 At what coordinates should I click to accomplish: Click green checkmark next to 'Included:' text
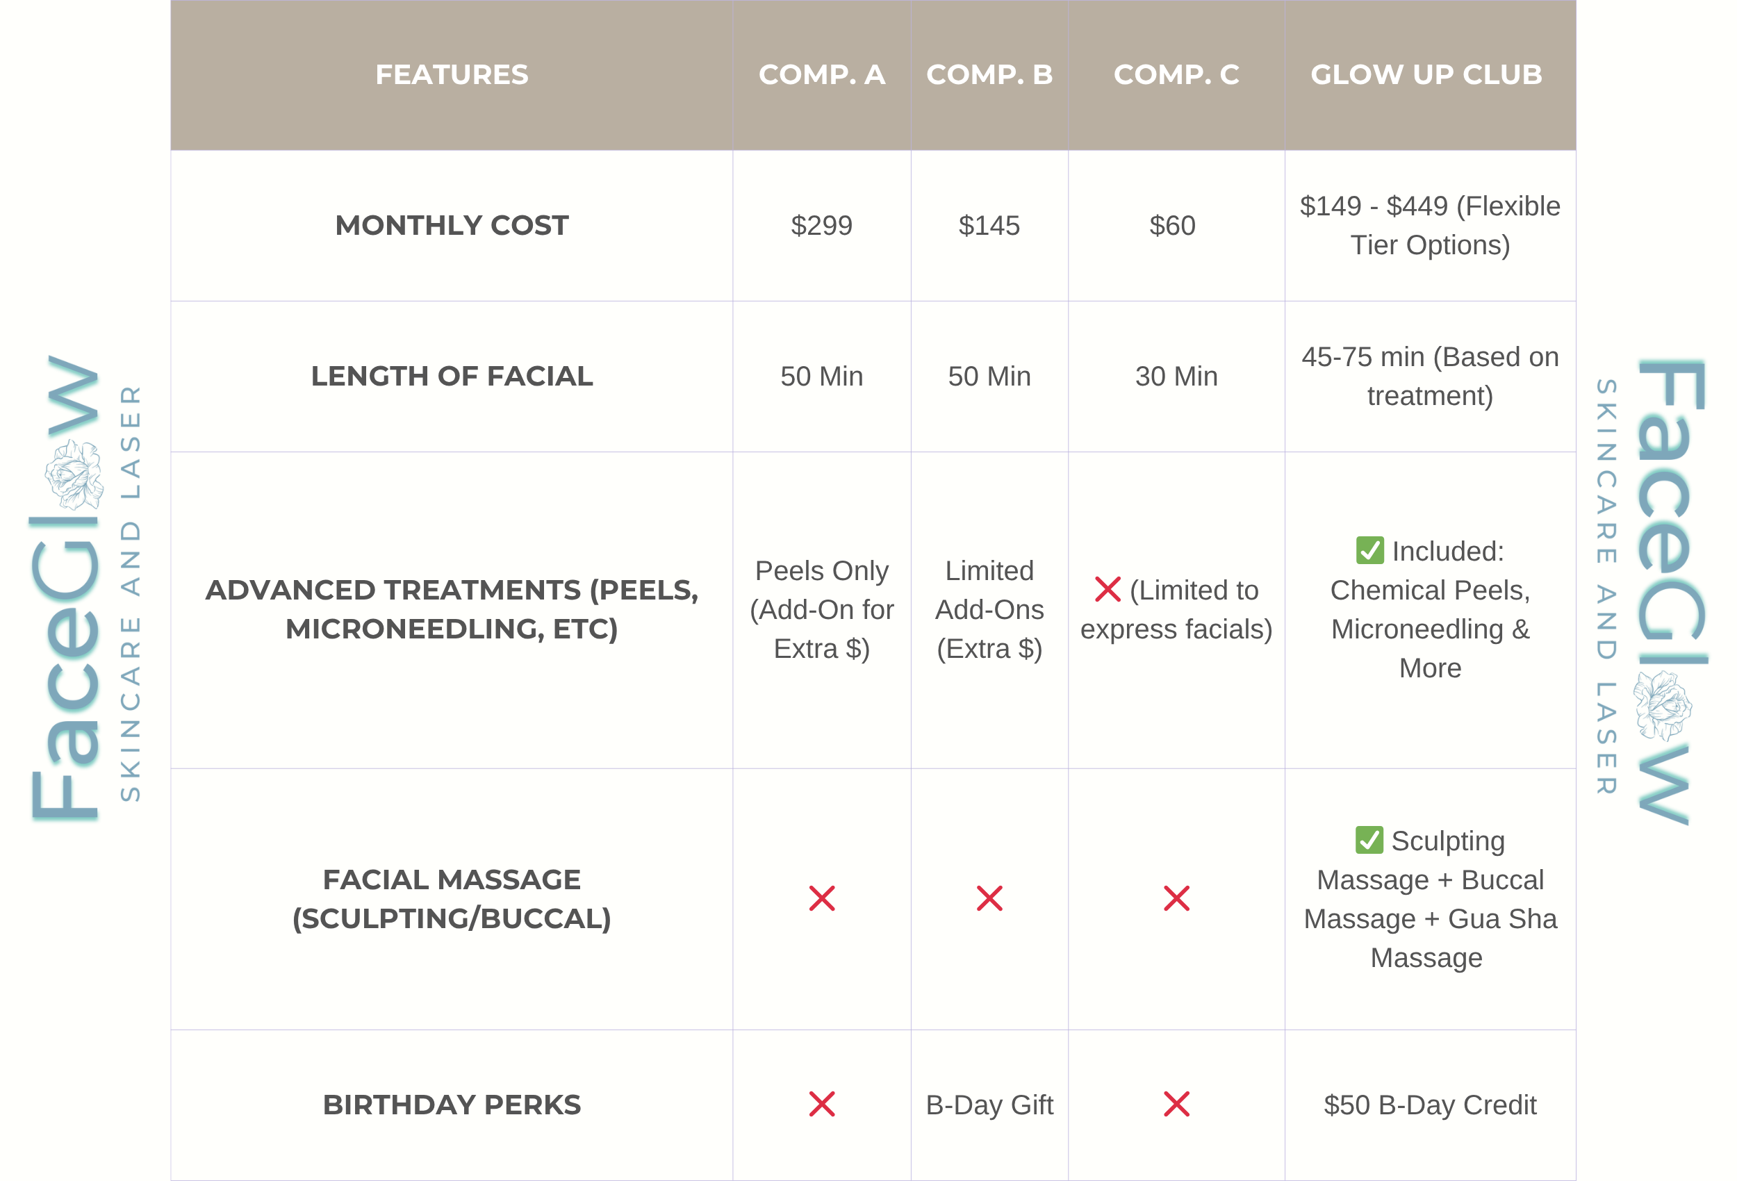[x=1369, y=550]
